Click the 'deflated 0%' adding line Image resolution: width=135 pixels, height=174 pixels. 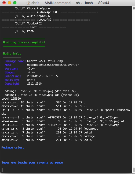coord(40,91)
